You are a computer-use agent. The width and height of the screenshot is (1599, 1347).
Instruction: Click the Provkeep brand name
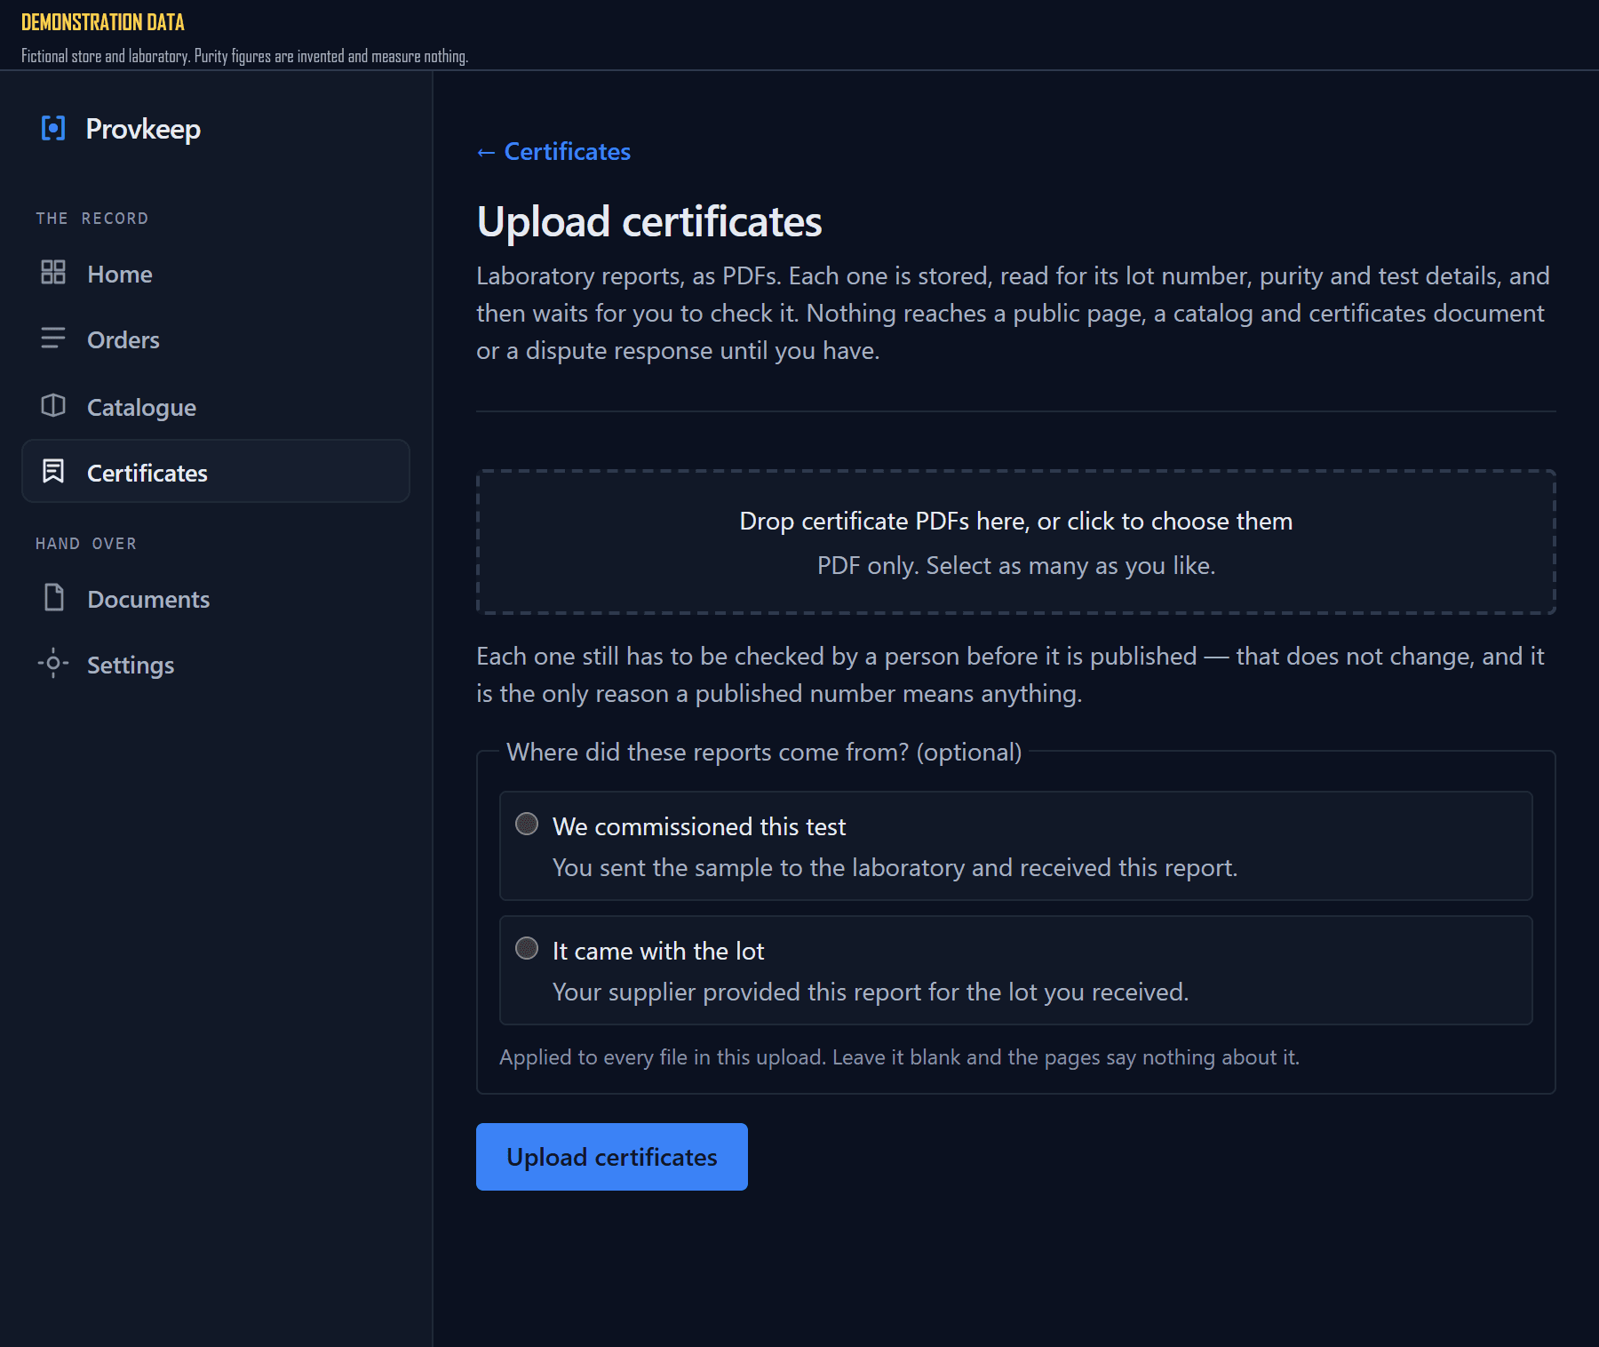coord(143,129)
